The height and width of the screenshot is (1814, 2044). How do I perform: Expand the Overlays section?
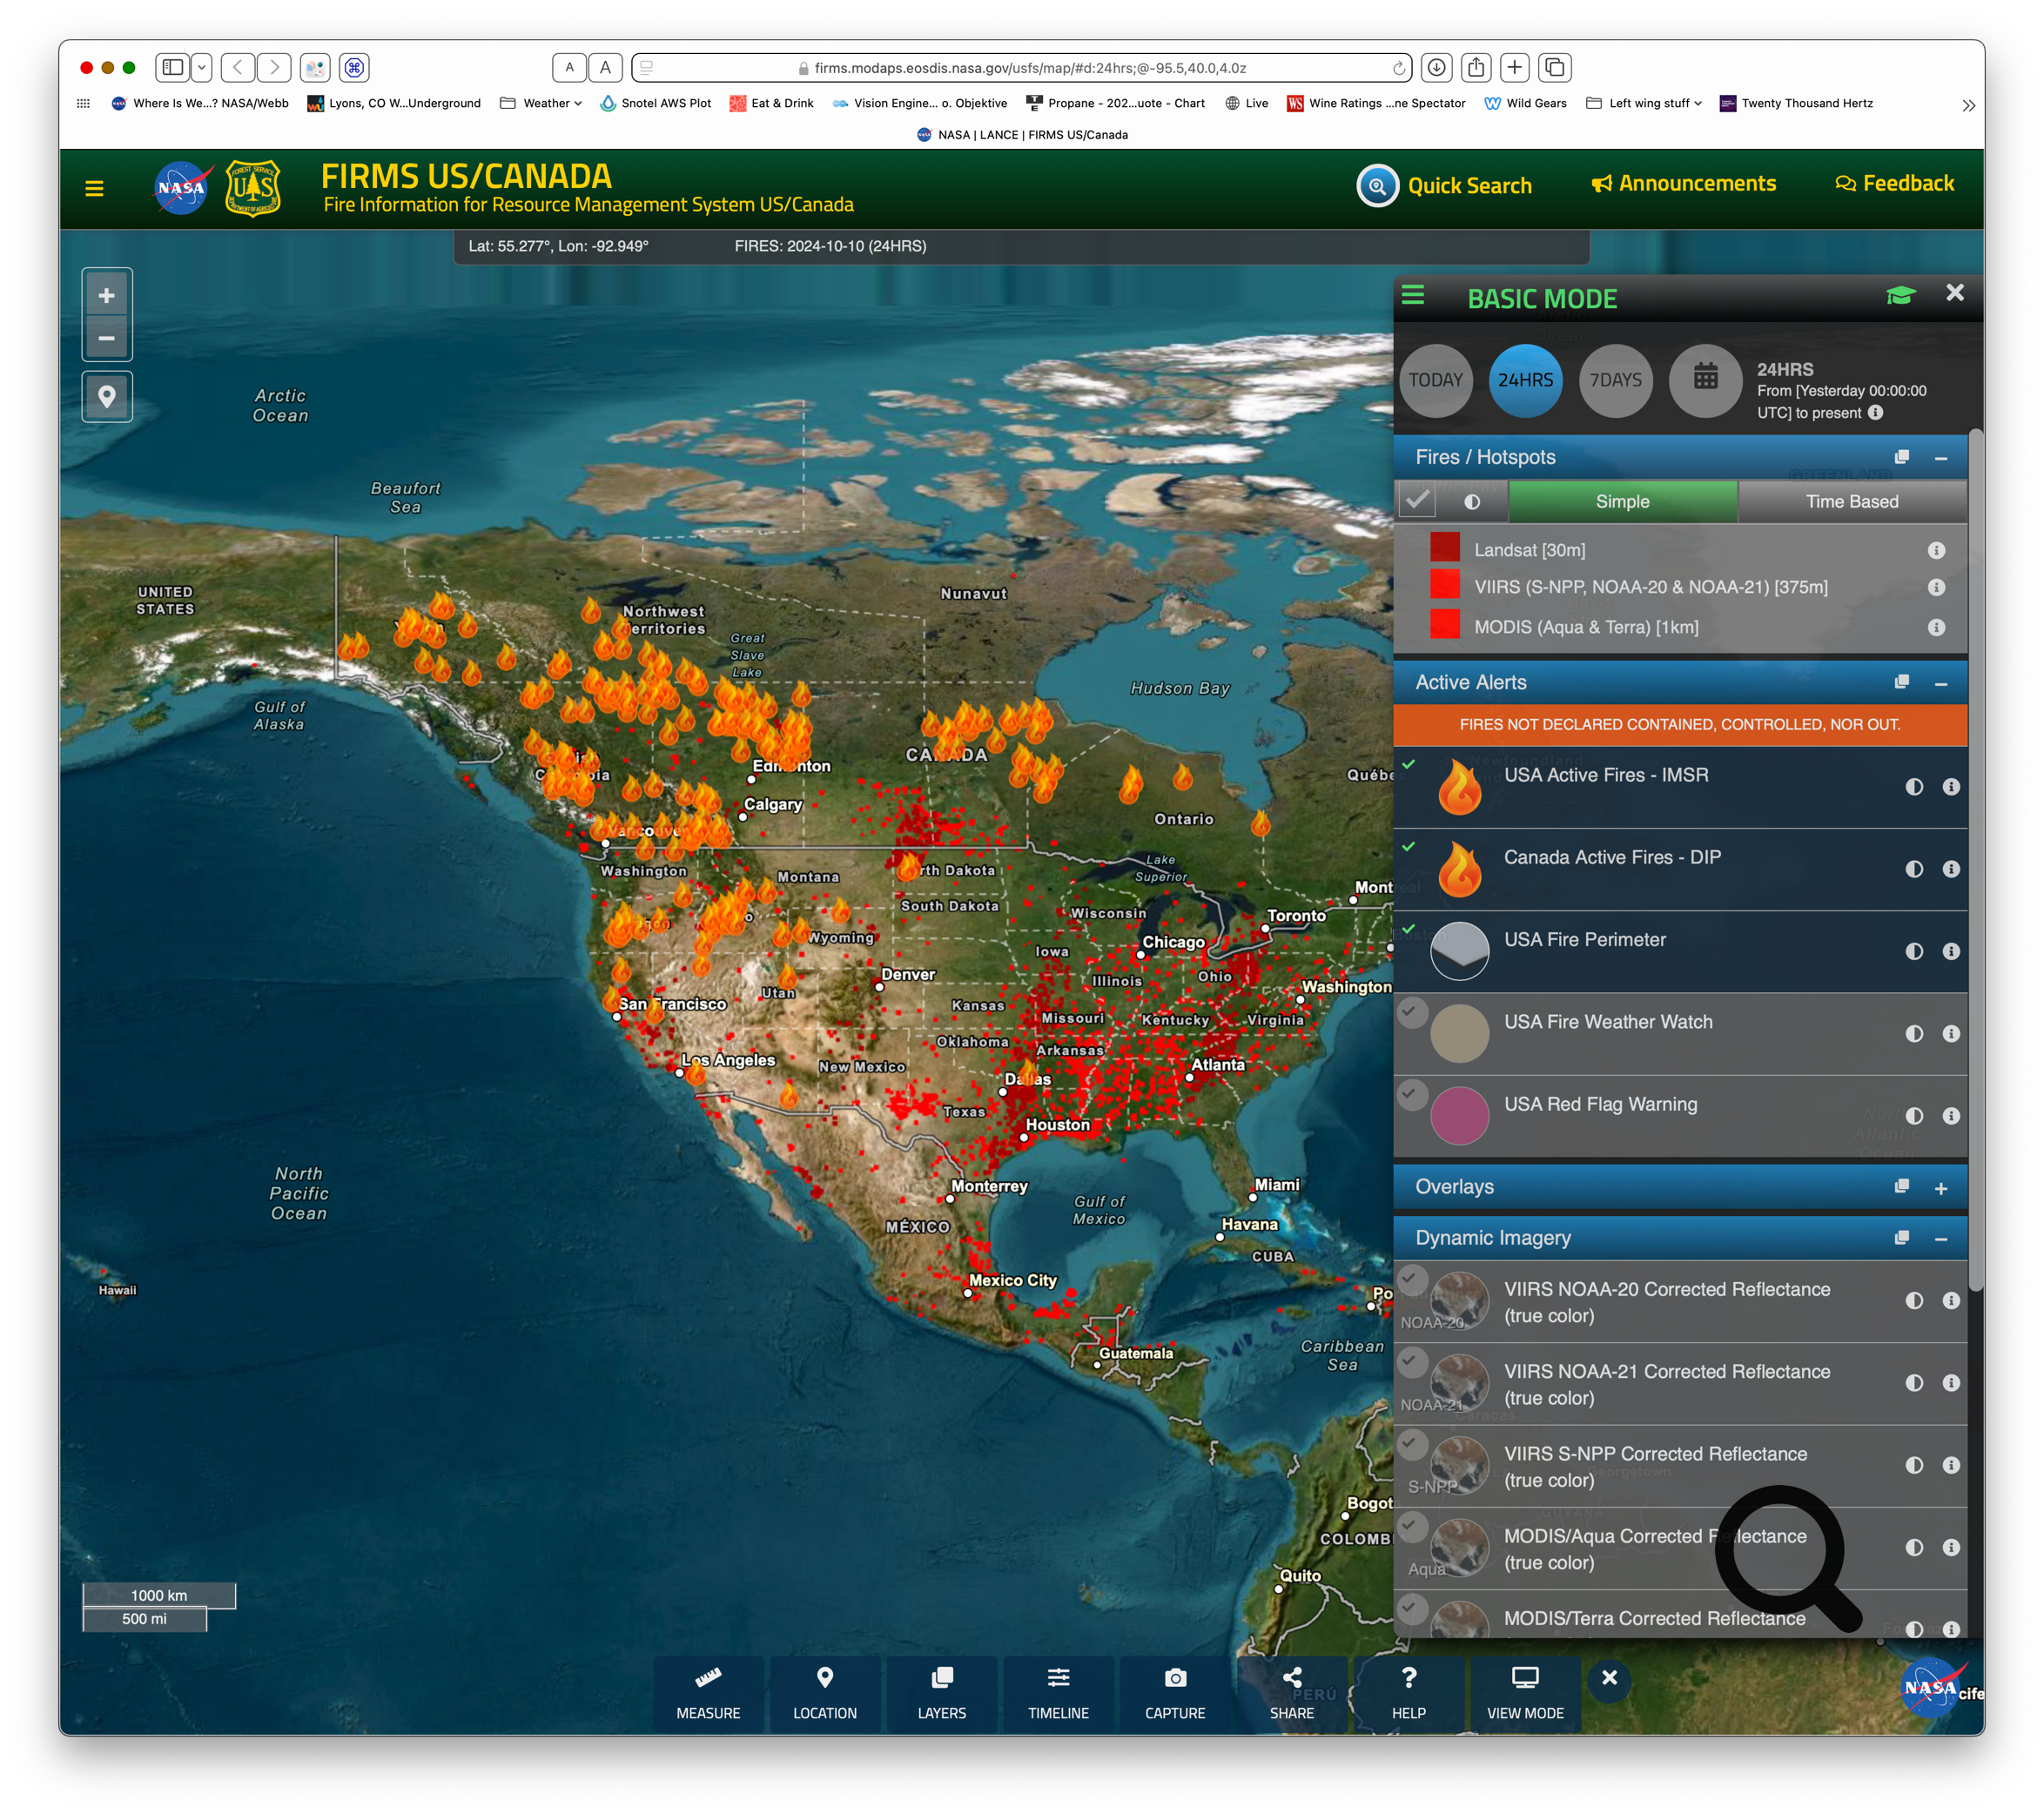click(x=1940, y=1188)
